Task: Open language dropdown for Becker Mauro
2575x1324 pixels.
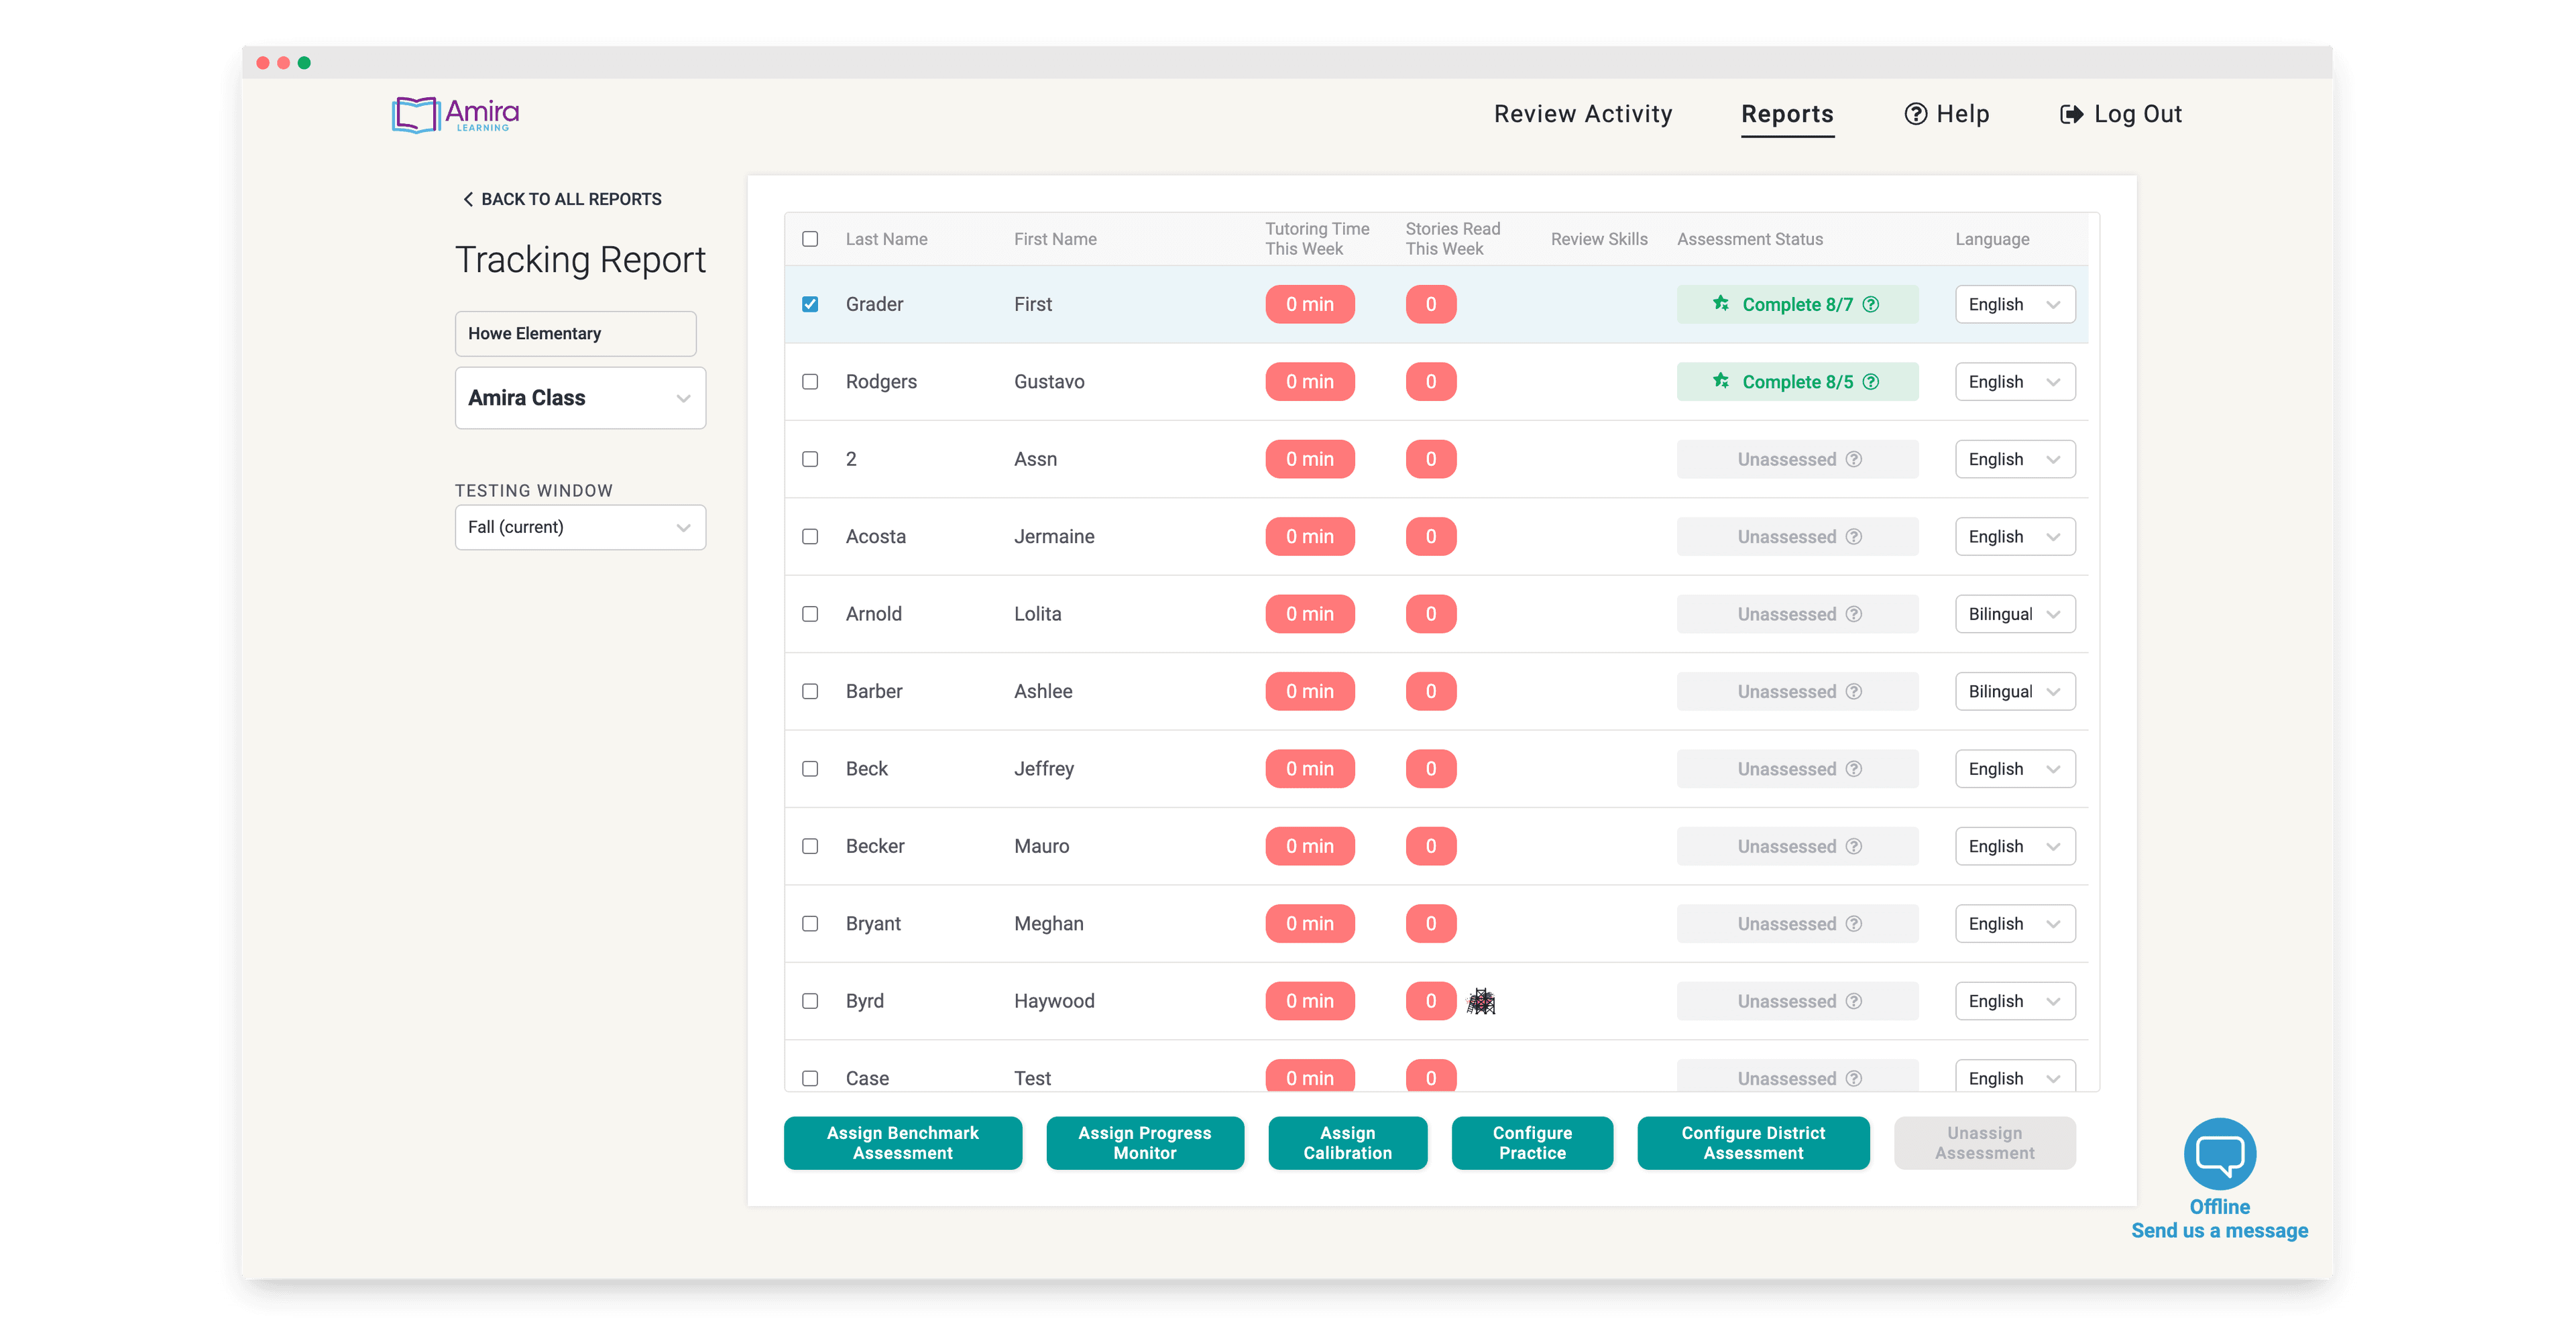Action: 2014,847
